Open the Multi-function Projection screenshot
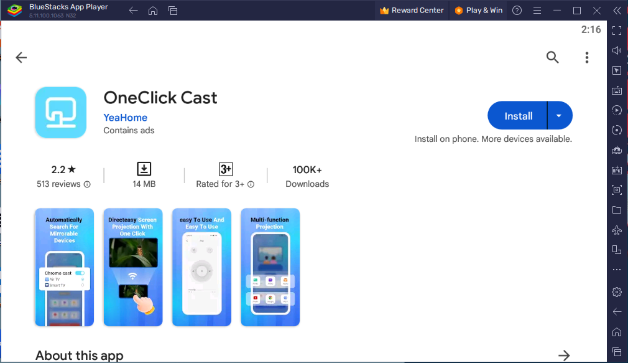This screenshot has width=628, height=363. point(270,267)
